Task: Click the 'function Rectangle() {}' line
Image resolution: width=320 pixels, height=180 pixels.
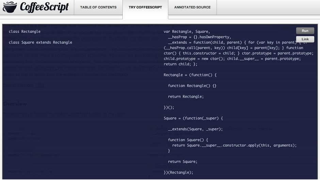Action: pos(192,86)
